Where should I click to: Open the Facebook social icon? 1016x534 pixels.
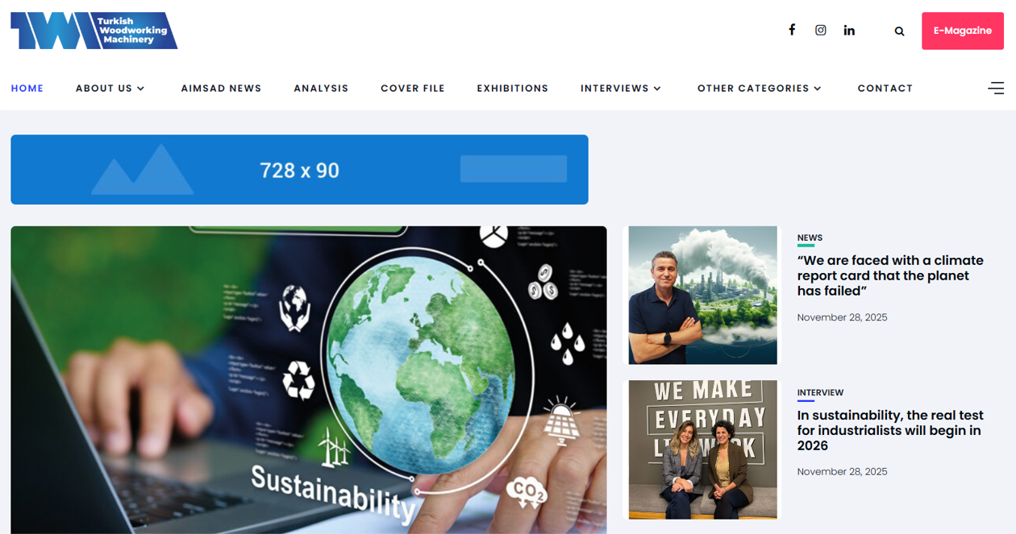click(792, 30)
